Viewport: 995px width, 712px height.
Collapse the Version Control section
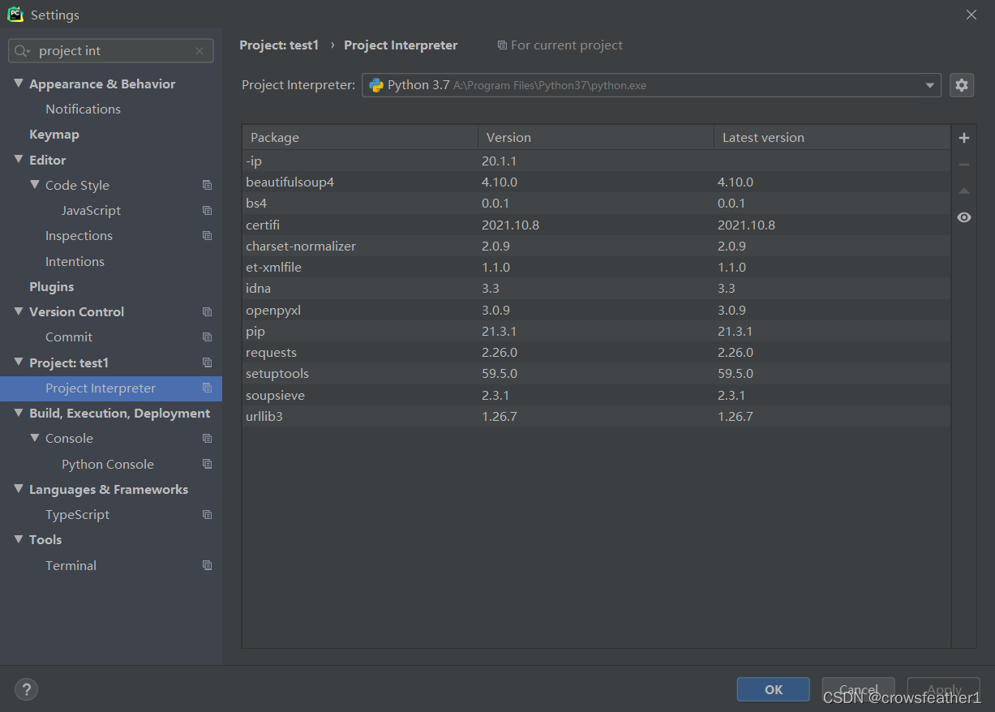pyautogui.click(x=19, y=311)
